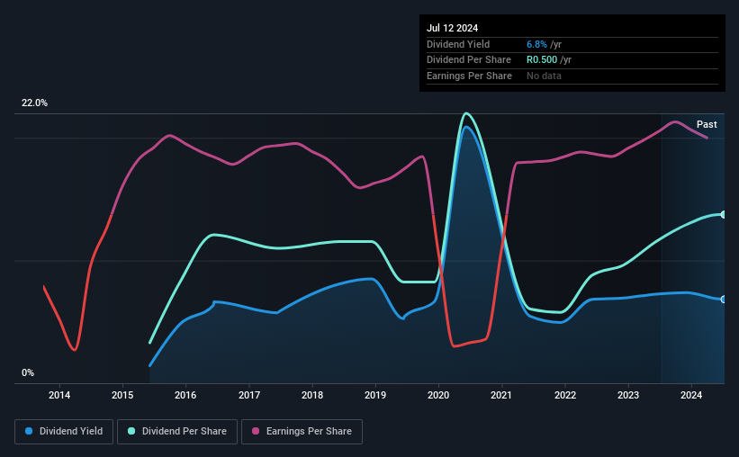Viewport: 739px width, 457px height.
Task: Click the 2016 x-axis label
Action: (x=185, y=395)
